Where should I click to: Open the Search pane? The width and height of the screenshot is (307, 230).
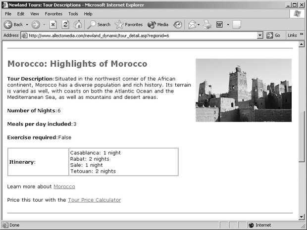[x=99, y=25]
